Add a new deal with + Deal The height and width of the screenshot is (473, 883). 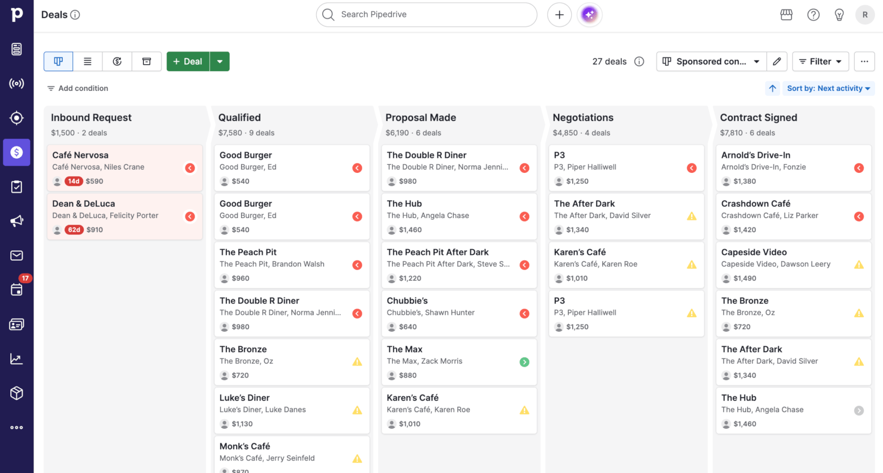click(188, 62)
